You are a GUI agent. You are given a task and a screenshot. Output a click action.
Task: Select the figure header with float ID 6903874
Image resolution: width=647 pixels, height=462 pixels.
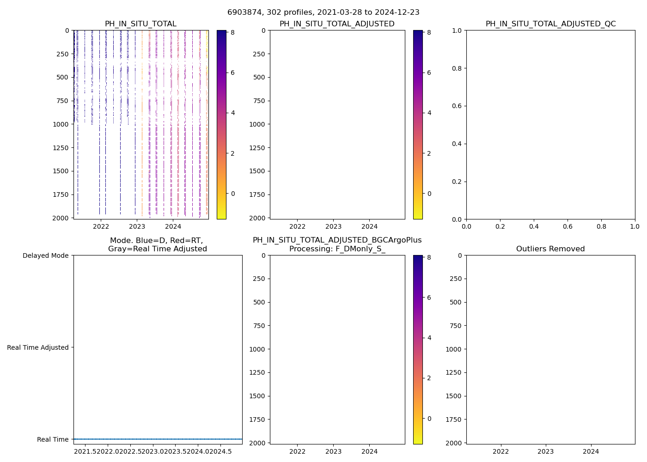(x=323, y=12)
